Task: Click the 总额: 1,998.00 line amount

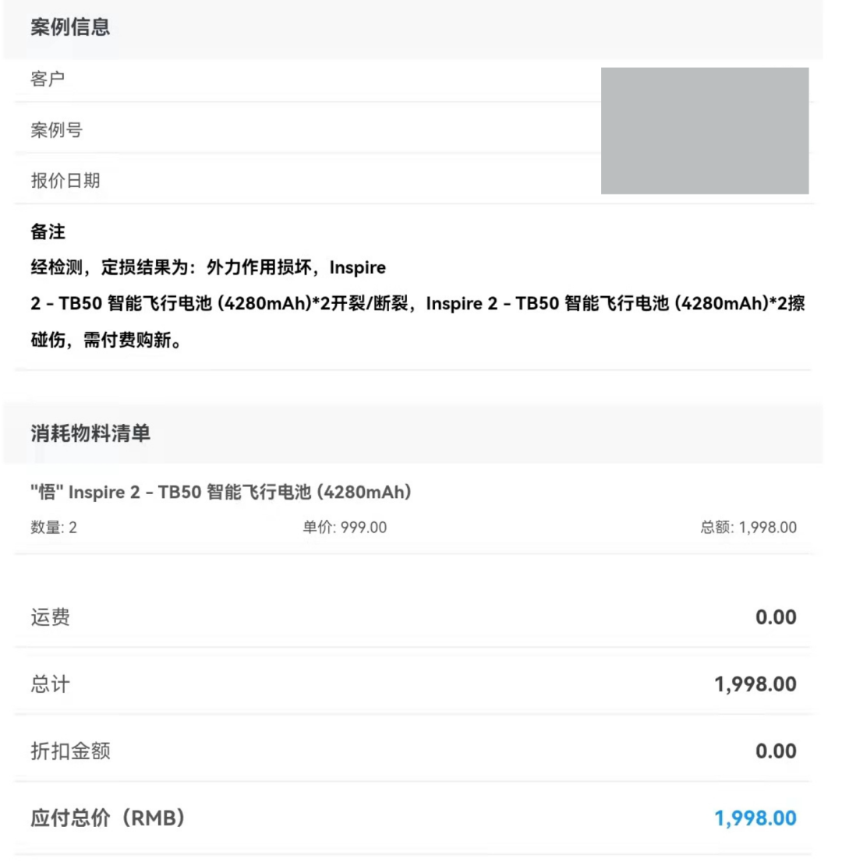Action: 748,527
